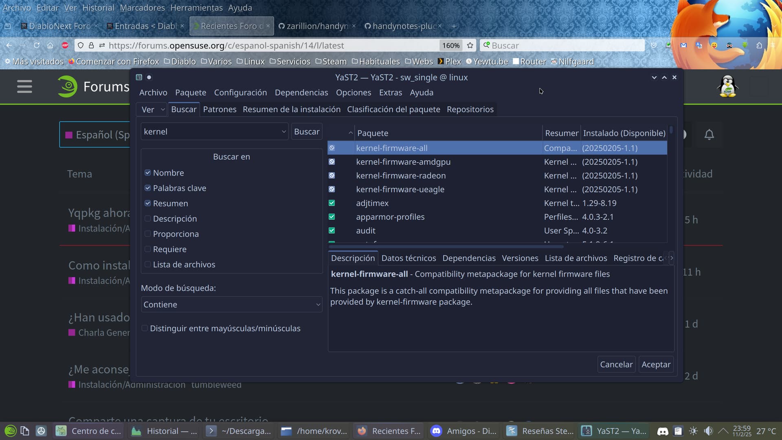Uncheck the Nombre search option
This screenshot has height=440, width=782.
[148, 173]
